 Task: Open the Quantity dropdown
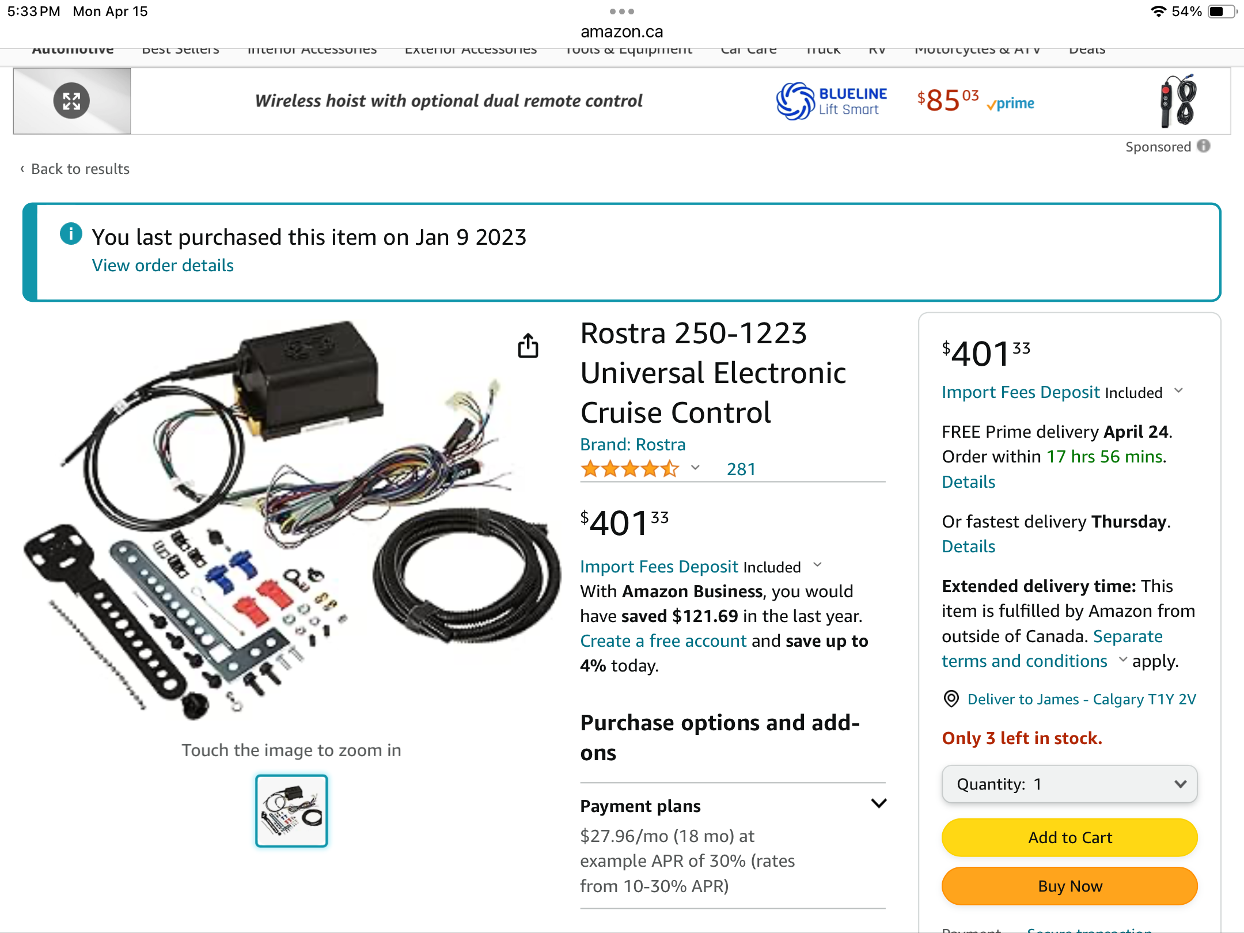coord(1069,784)
